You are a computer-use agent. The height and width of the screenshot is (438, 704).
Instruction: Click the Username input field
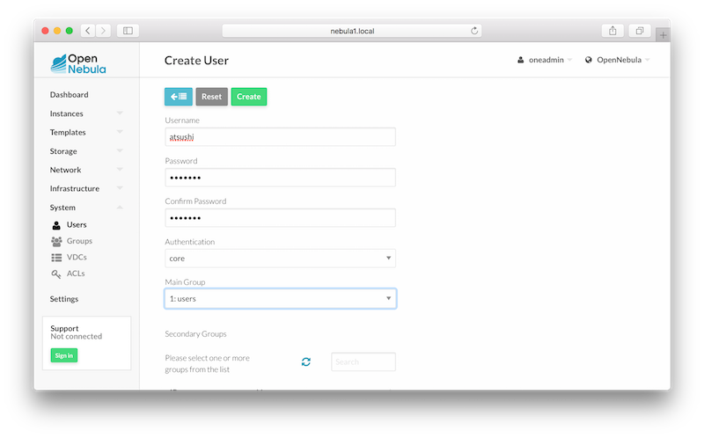click(280, 137)
